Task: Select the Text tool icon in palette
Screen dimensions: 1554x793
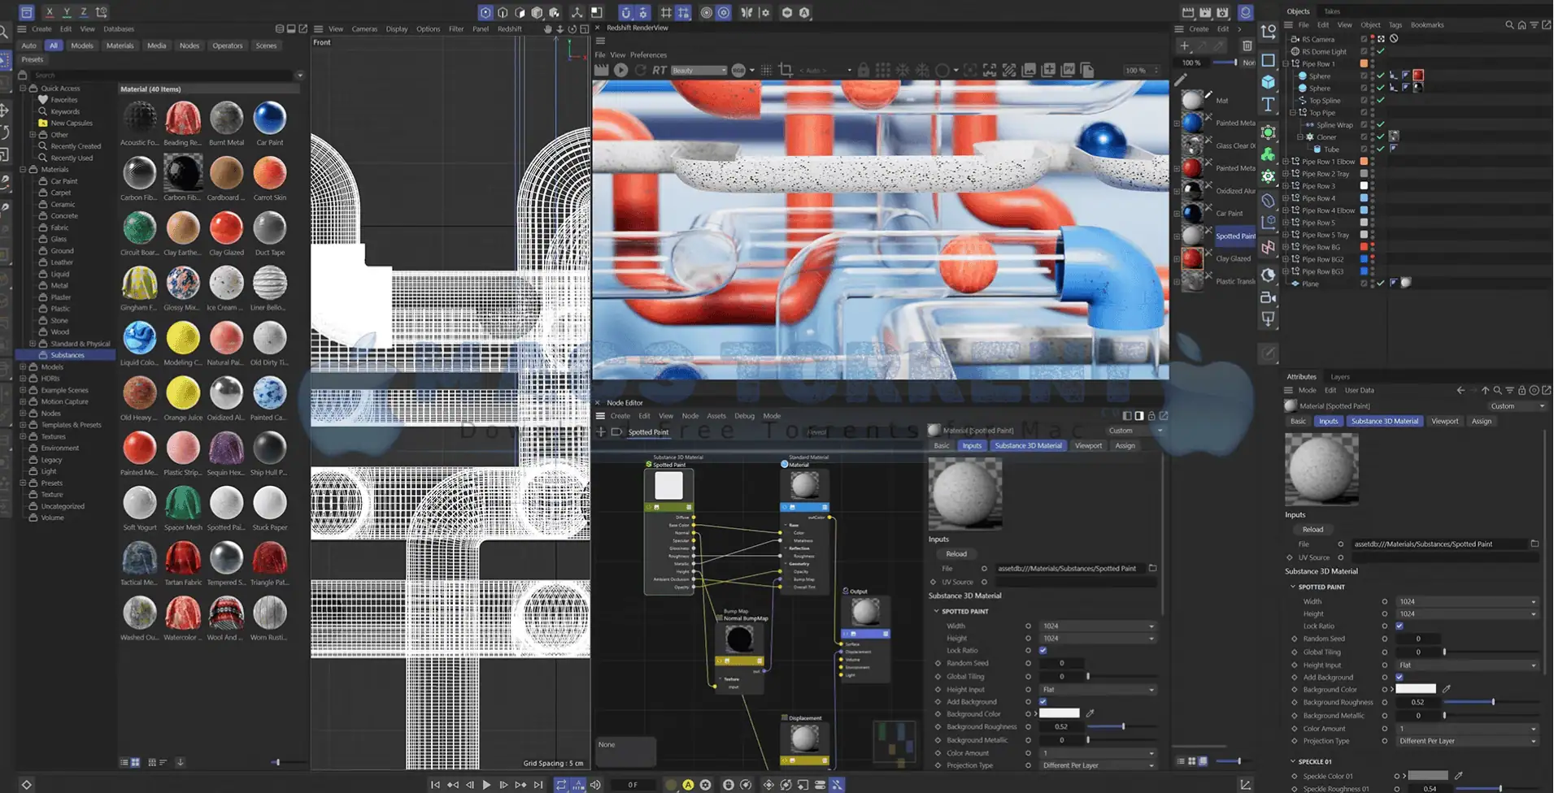Action: [x=1268, y=104]
